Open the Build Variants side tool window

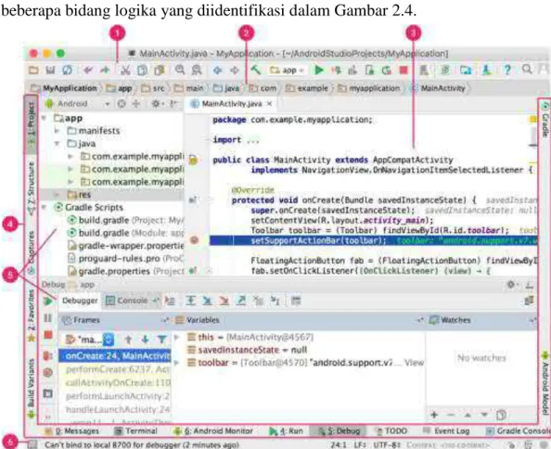pyautogui.click(x=32, y=388)
